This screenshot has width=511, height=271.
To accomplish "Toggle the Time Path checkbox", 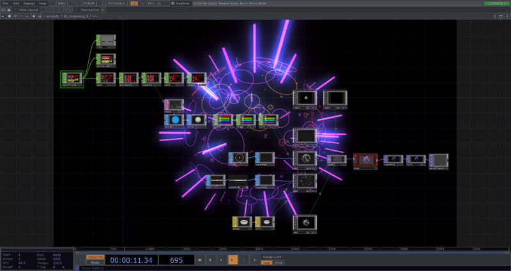I will pos(77,268).
